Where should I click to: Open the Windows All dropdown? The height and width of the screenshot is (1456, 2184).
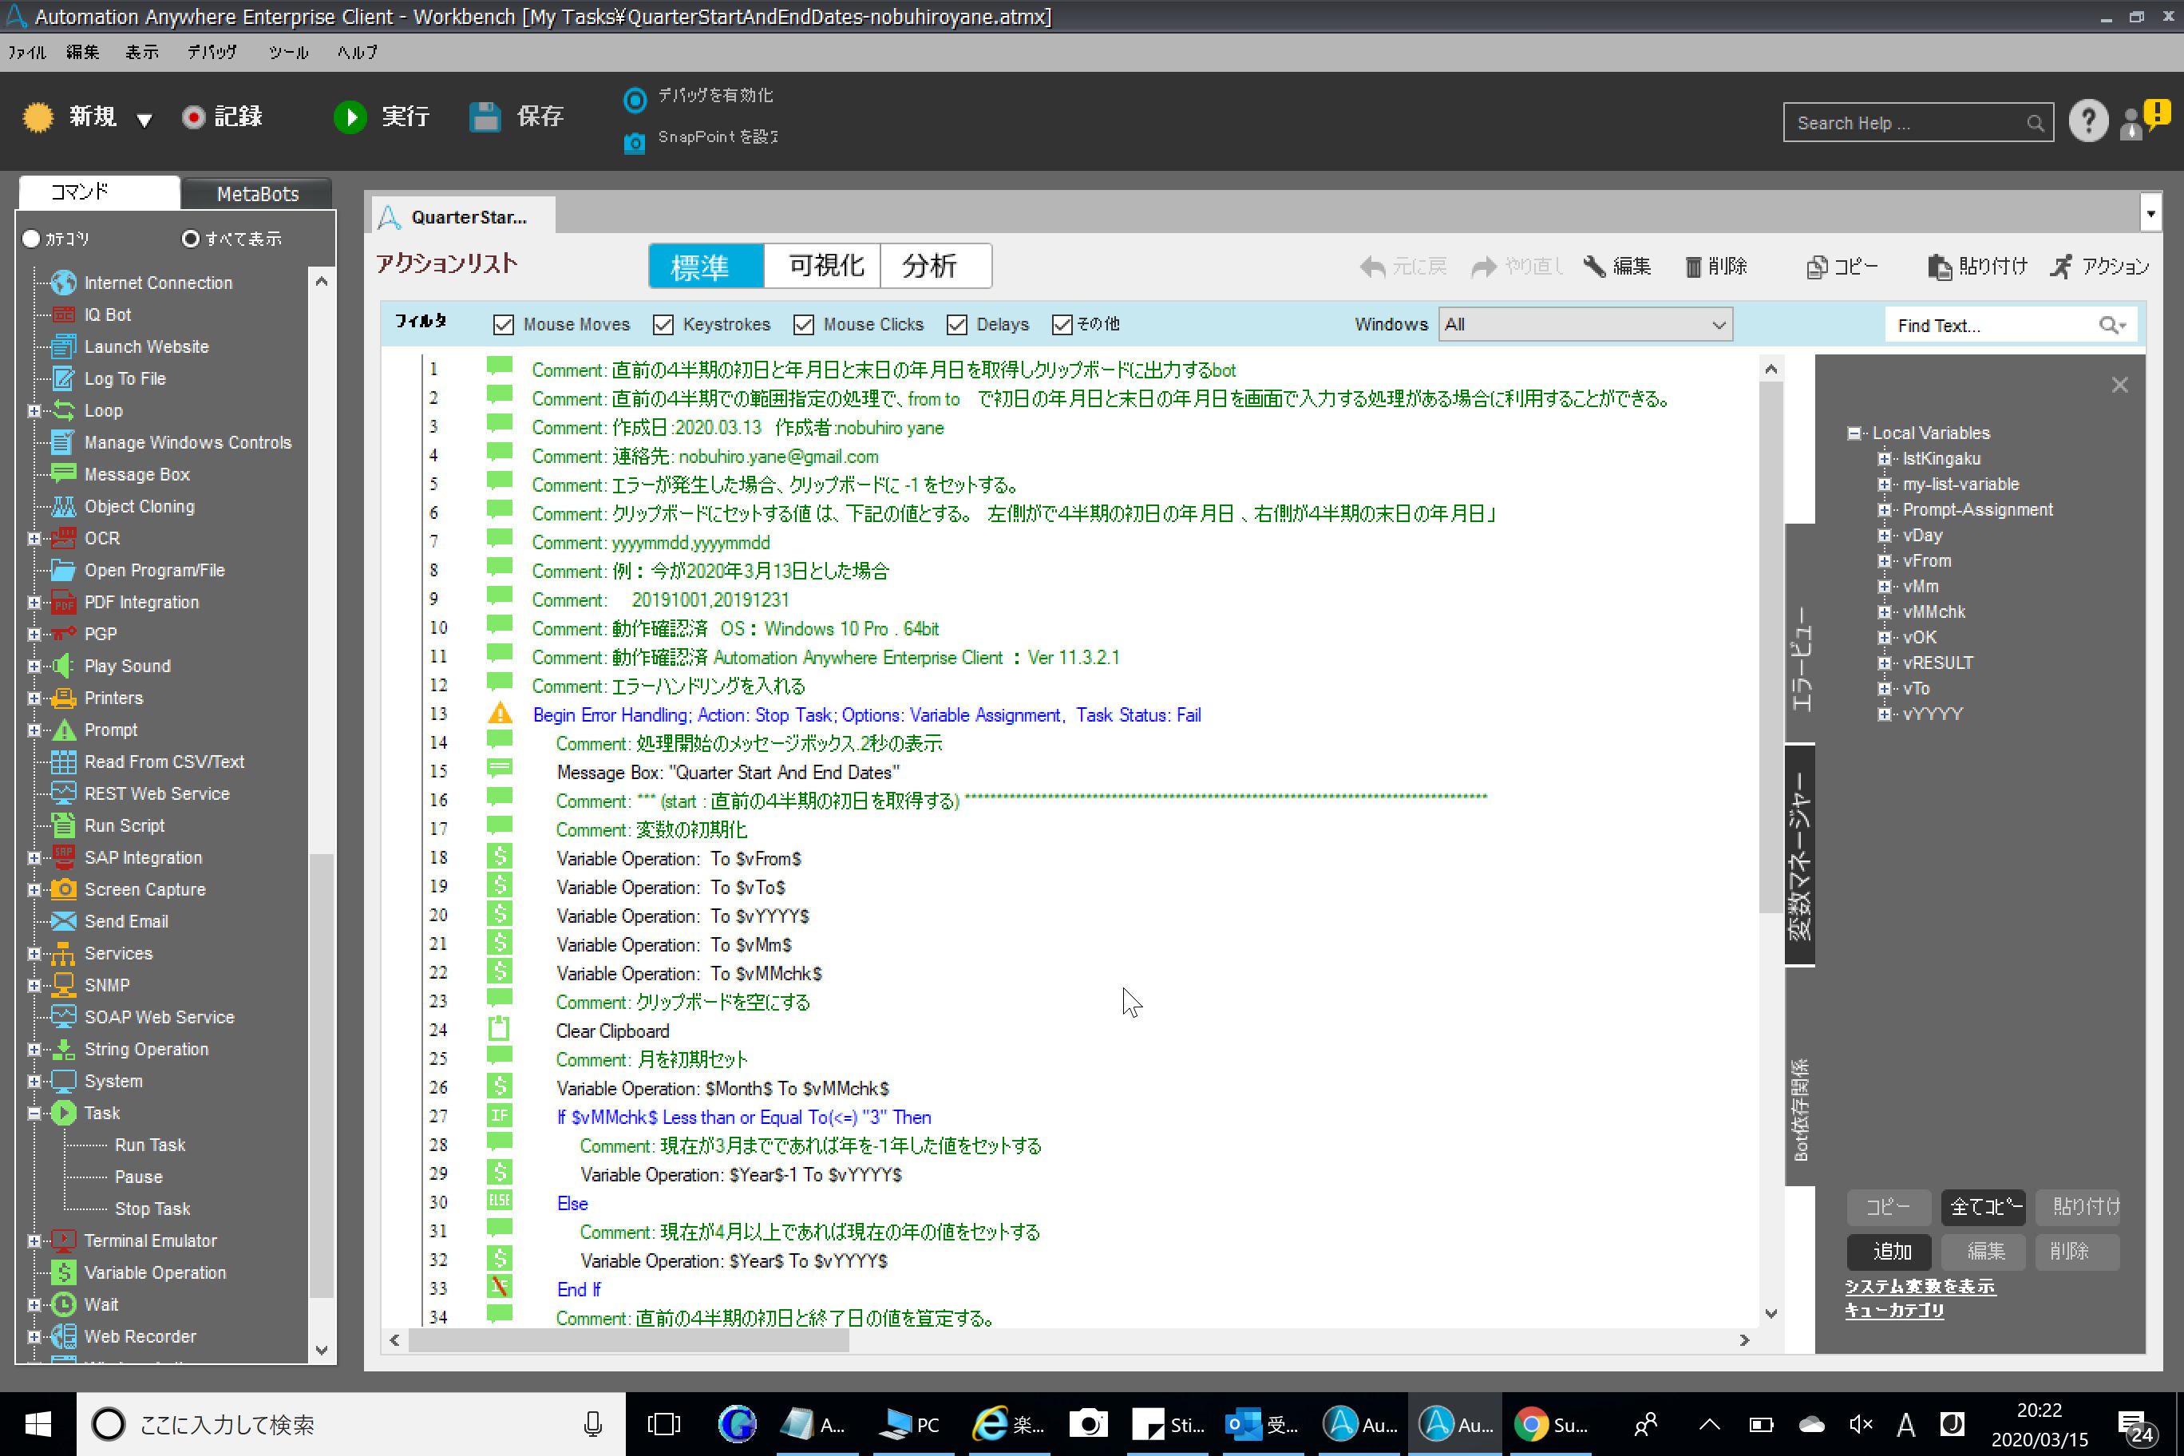point(1585,324)
